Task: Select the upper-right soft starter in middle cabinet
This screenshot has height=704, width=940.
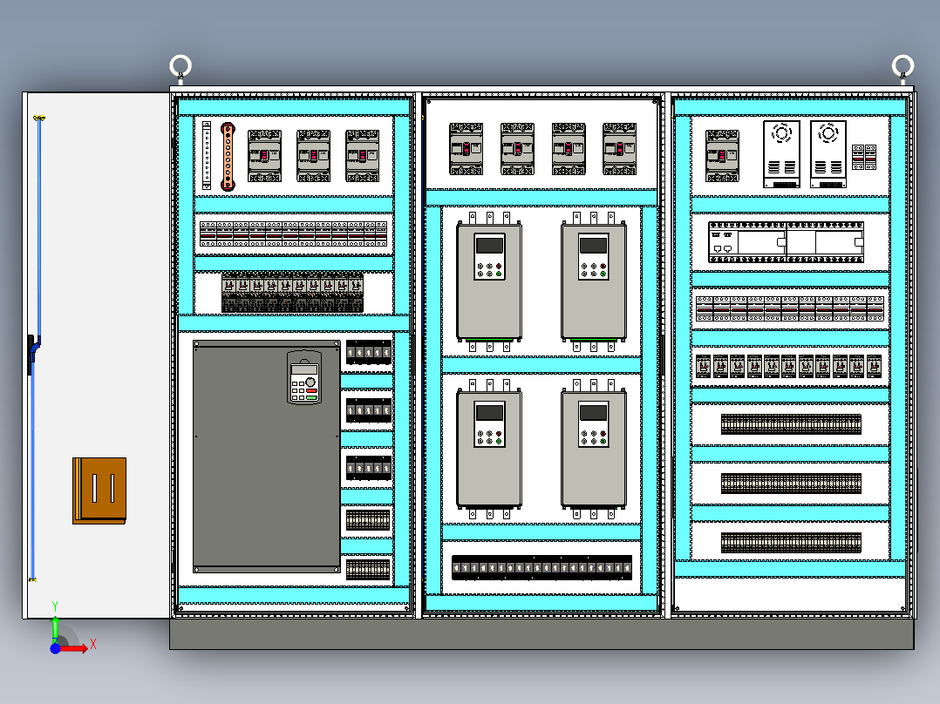Action: click(x=594, y=281)
